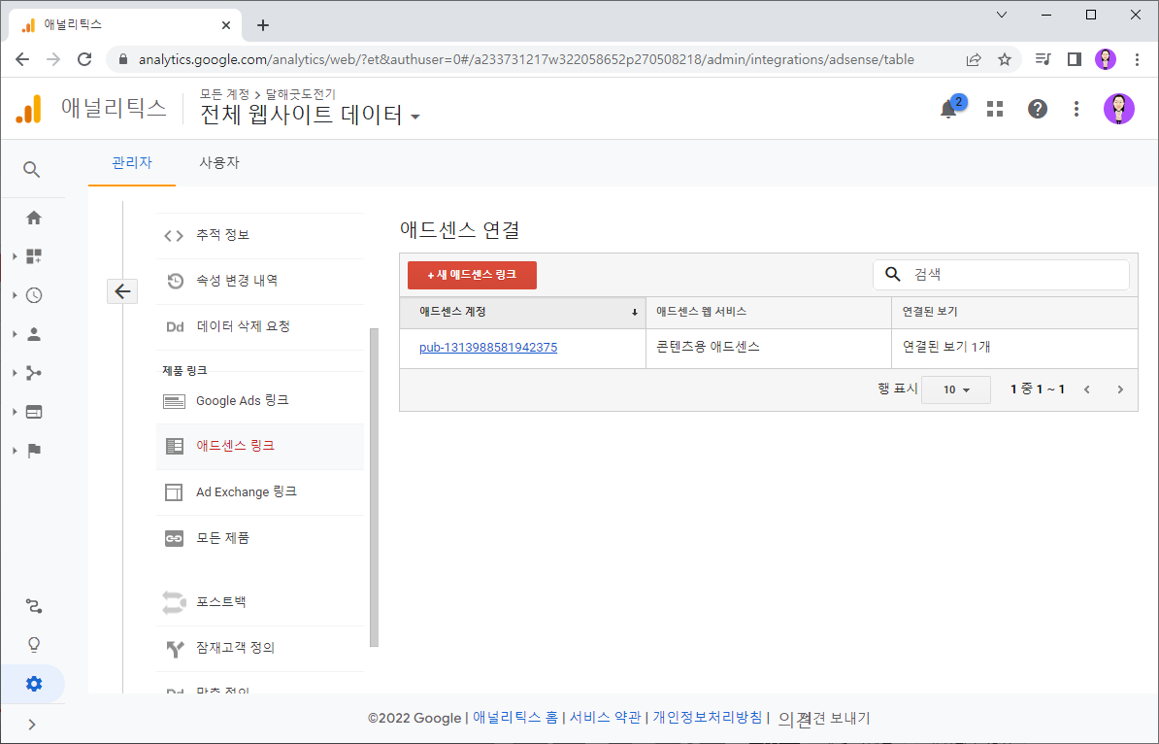Open the Analytics account avatar
Screen dimensions: 1159x744
click(1118, 109)
